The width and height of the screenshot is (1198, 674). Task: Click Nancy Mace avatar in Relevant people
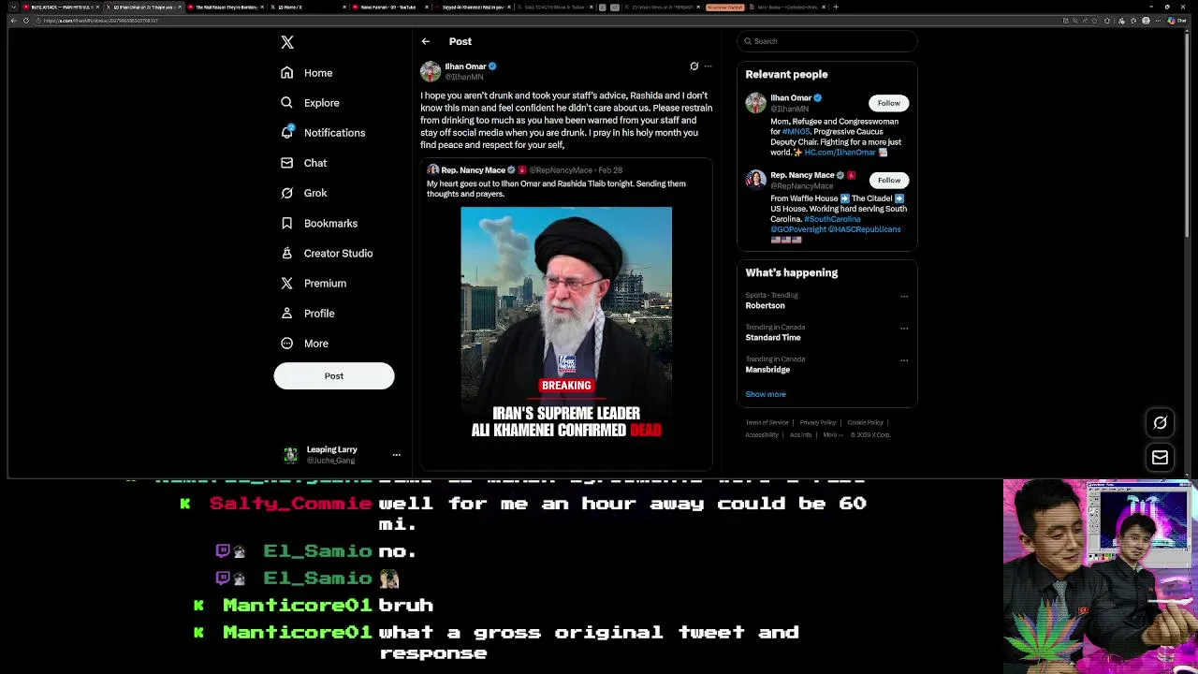click(x=755, y=180)
